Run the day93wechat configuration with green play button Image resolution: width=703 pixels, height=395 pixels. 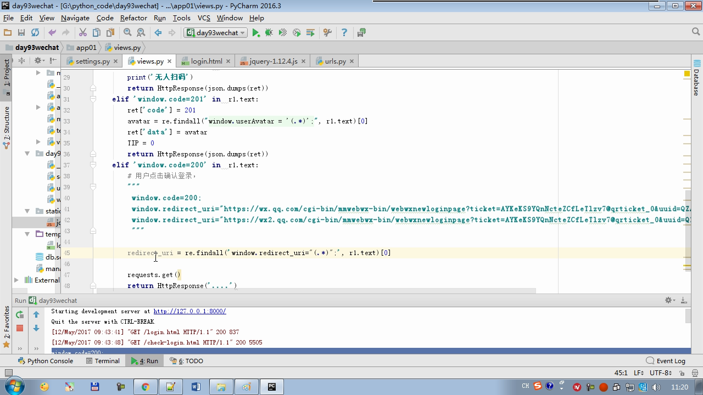(256, 33)
